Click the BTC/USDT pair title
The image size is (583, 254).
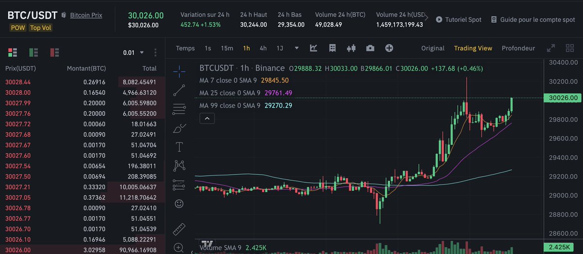(x=33, y=15)
